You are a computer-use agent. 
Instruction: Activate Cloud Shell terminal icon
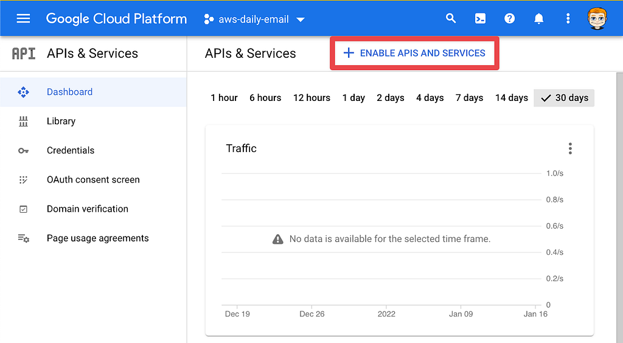pos(480,19)
